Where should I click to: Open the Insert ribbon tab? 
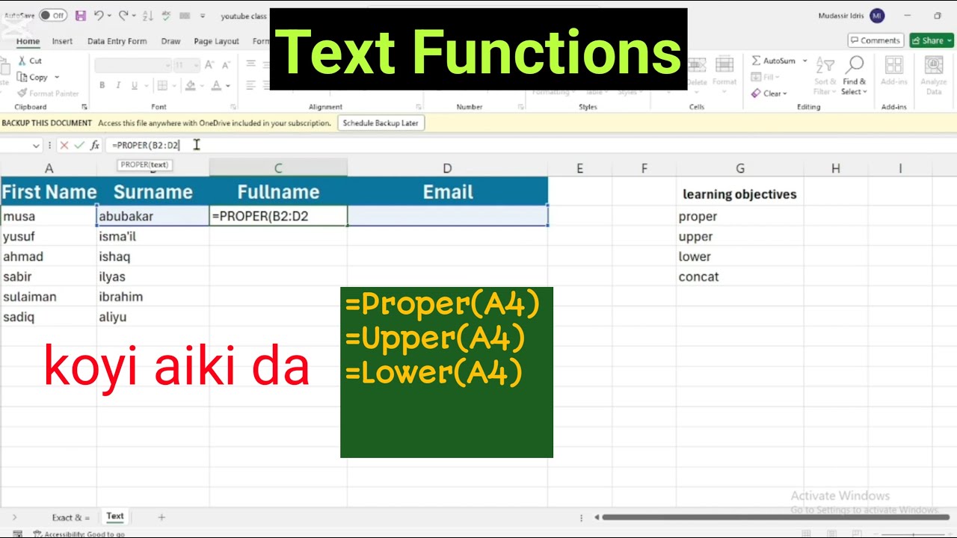[x=62, y=41]
